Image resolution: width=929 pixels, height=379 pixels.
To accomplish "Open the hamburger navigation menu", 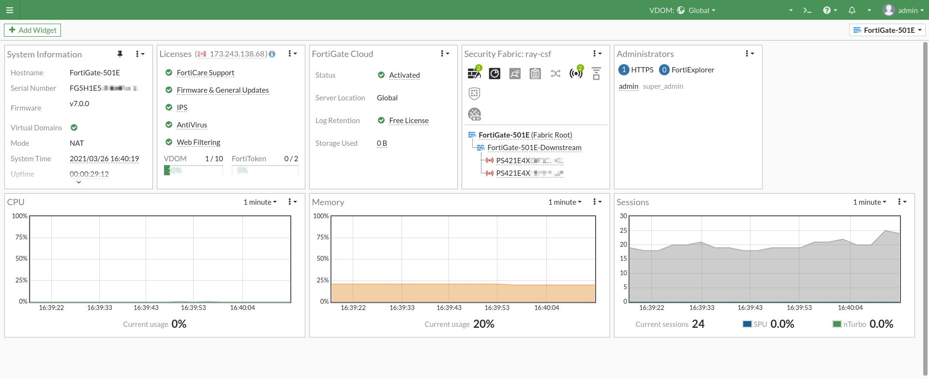I will (9, 10).
